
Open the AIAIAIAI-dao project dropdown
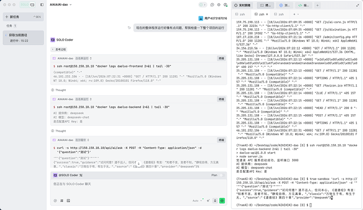point(60,5)
